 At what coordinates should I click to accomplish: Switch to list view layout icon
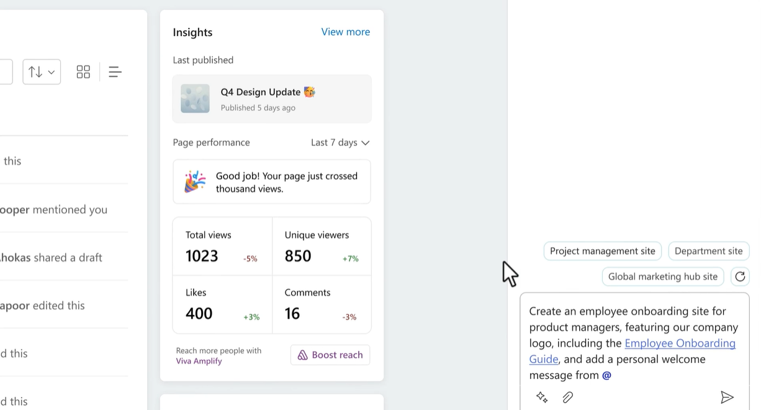(115, 72)
